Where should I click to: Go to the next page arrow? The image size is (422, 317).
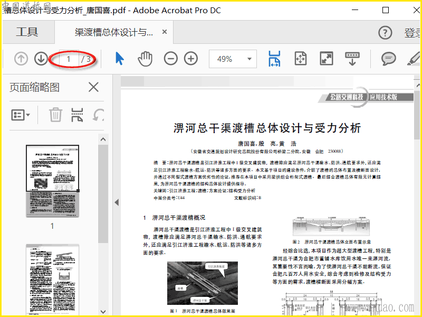[41, 59]
